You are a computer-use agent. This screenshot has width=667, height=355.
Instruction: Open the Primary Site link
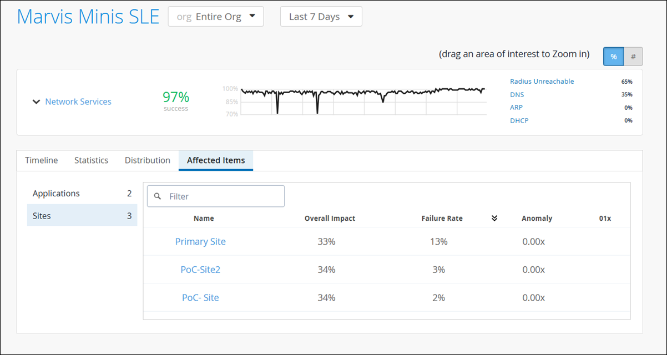[200, 242]
